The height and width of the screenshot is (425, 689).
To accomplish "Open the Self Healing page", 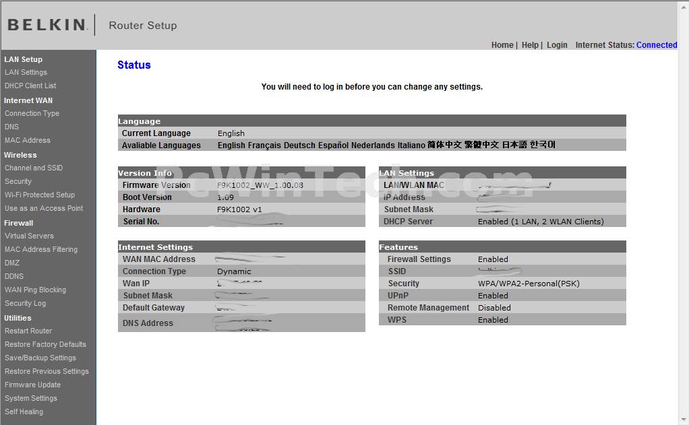I will [24, 412].
